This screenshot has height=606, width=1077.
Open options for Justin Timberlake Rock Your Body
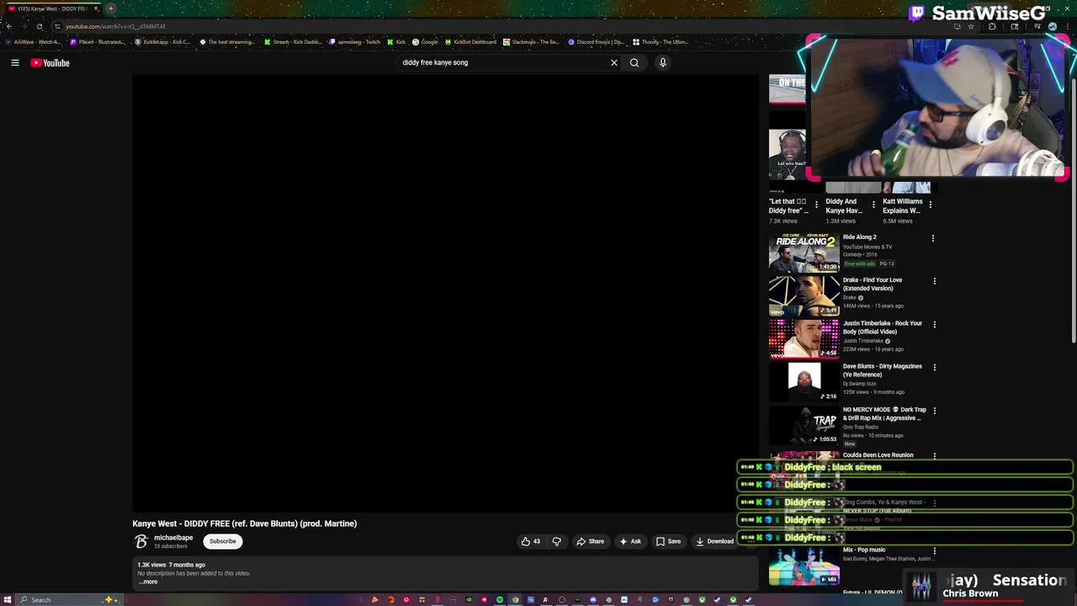coord(933,324)
